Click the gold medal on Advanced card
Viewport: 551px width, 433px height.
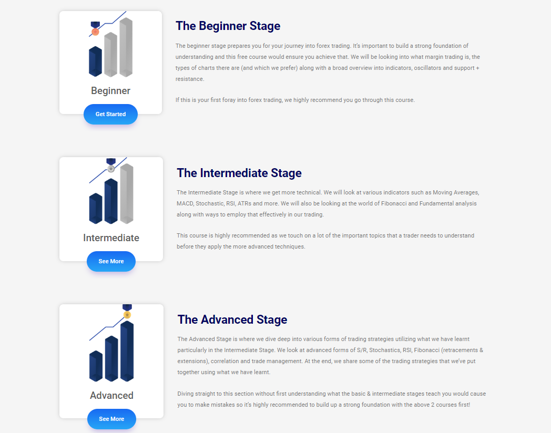pyautogui.click(x=127, y=312)
